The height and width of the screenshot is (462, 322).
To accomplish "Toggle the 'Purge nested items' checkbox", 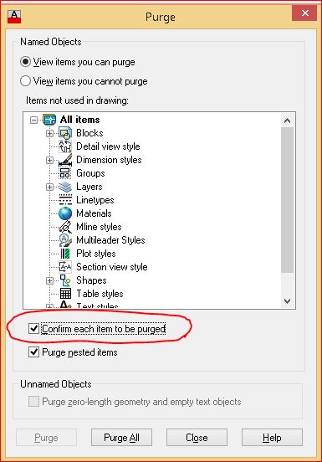I will (33, 352).
